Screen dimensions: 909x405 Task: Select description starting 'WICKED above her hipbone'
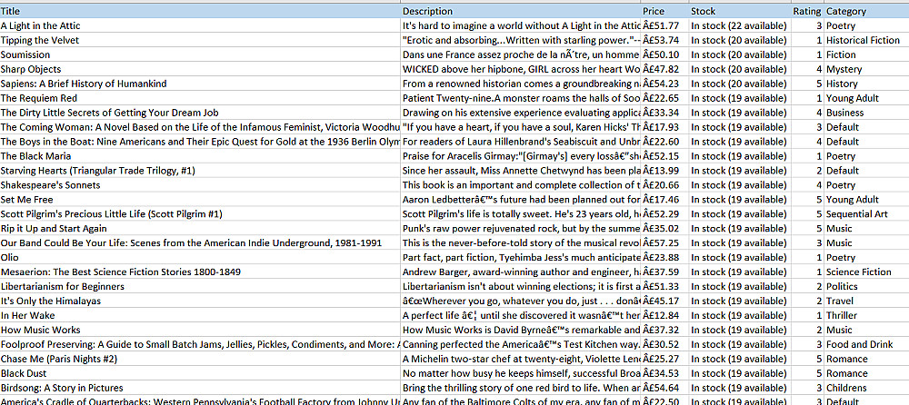click(x=521, y=69)
